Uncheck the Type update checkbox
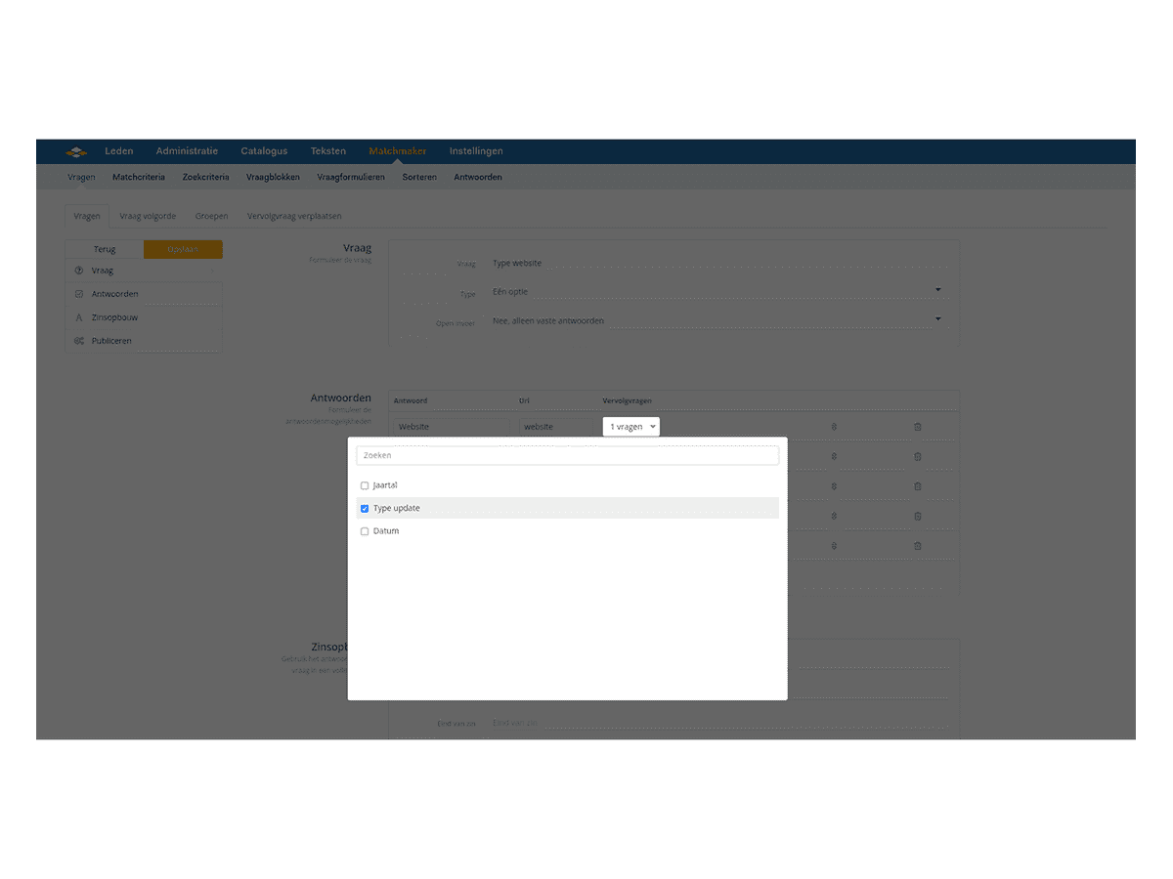This screenshot has height=879, width=1173. click(365, 509)
